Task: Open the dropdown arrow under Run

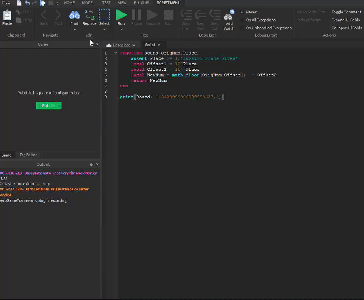Action: pos(121,30)
